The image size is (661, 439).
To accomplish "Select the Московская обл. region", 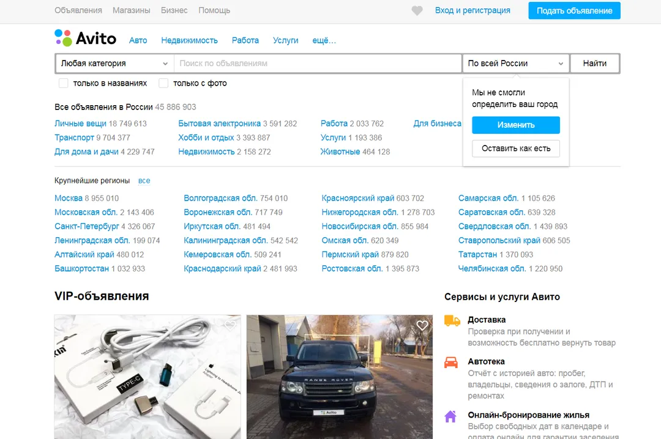I will tap(86, 212).
